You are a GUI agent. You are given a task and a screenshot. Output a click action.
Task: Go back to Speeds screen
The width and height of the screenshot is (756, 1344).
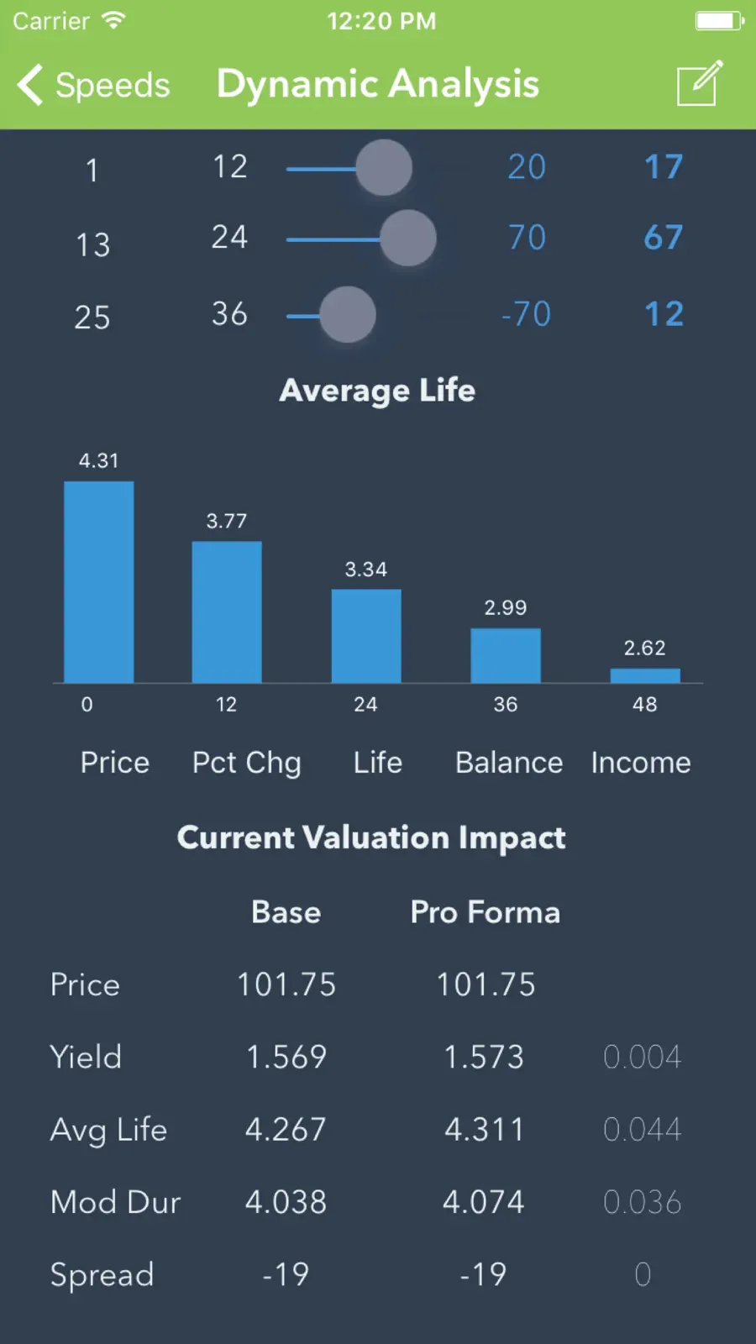[x=94, y=85]
